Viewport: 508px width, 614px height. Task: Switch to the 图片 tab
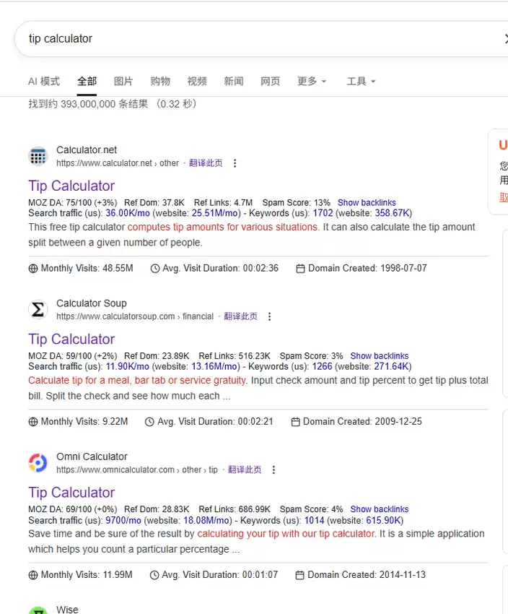point(123,81)
